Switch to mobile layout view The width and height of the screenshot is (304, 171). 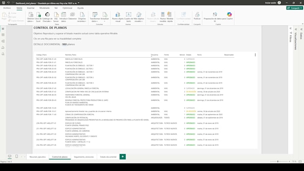click(x=17, y=156)
